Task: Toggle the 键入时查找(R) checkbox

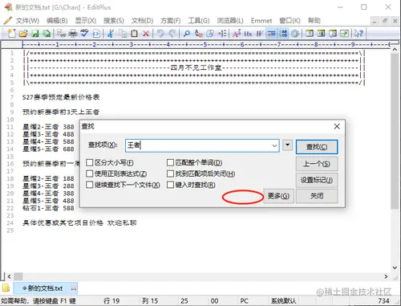Action: click(x=170, y=185)
